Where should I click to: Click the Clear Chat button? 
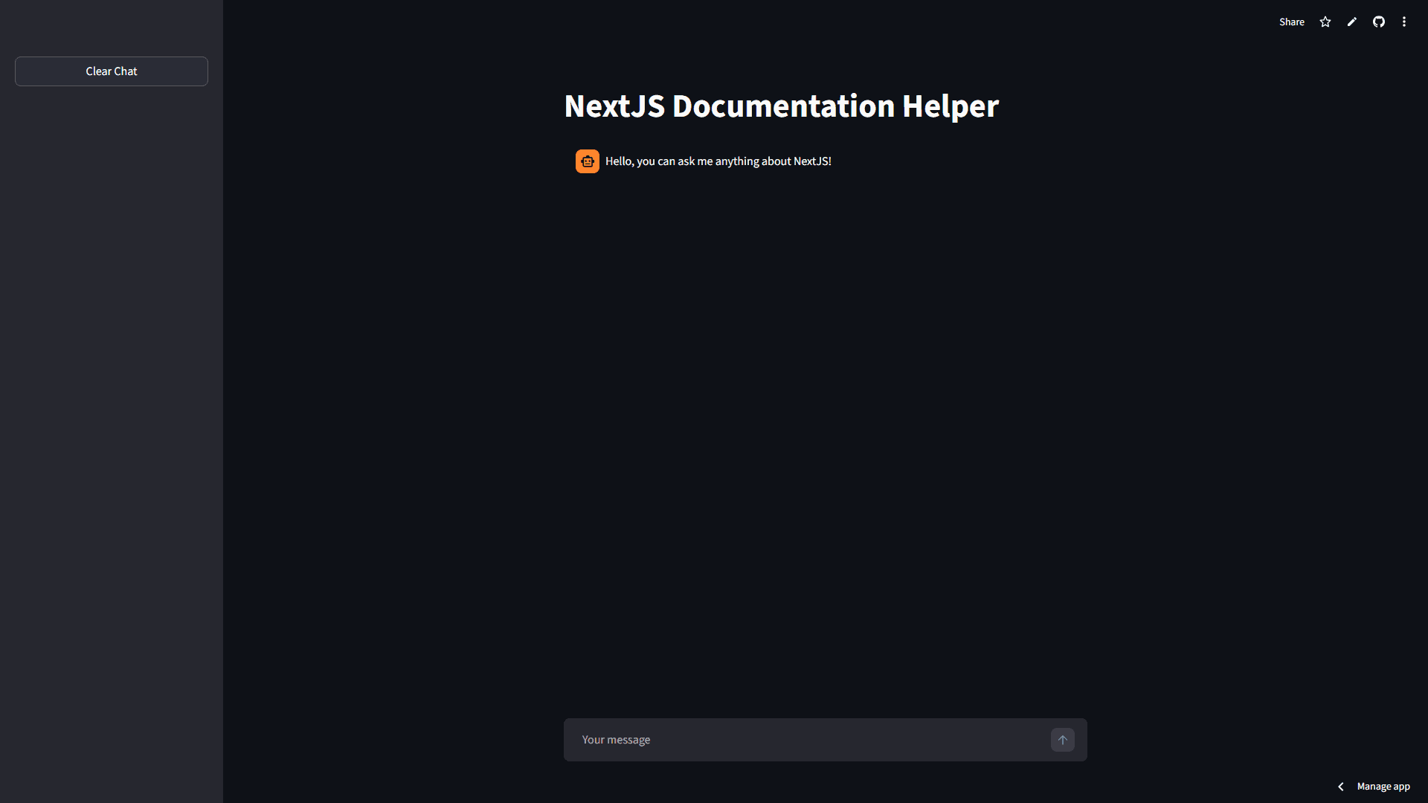click(112, 71)
